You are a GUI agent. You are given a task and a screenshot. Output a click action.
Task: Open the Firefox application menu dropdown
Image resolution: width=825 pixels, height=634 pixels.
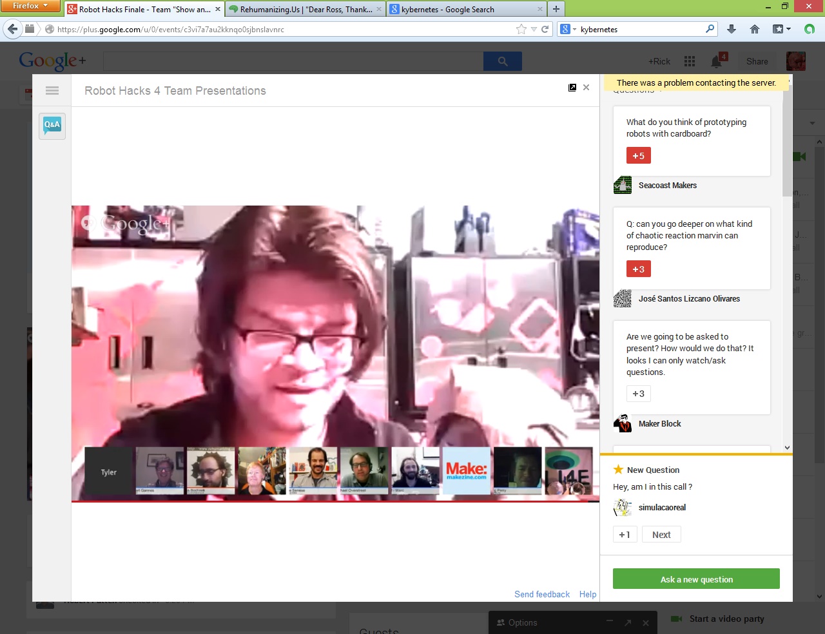click(30, 6)
